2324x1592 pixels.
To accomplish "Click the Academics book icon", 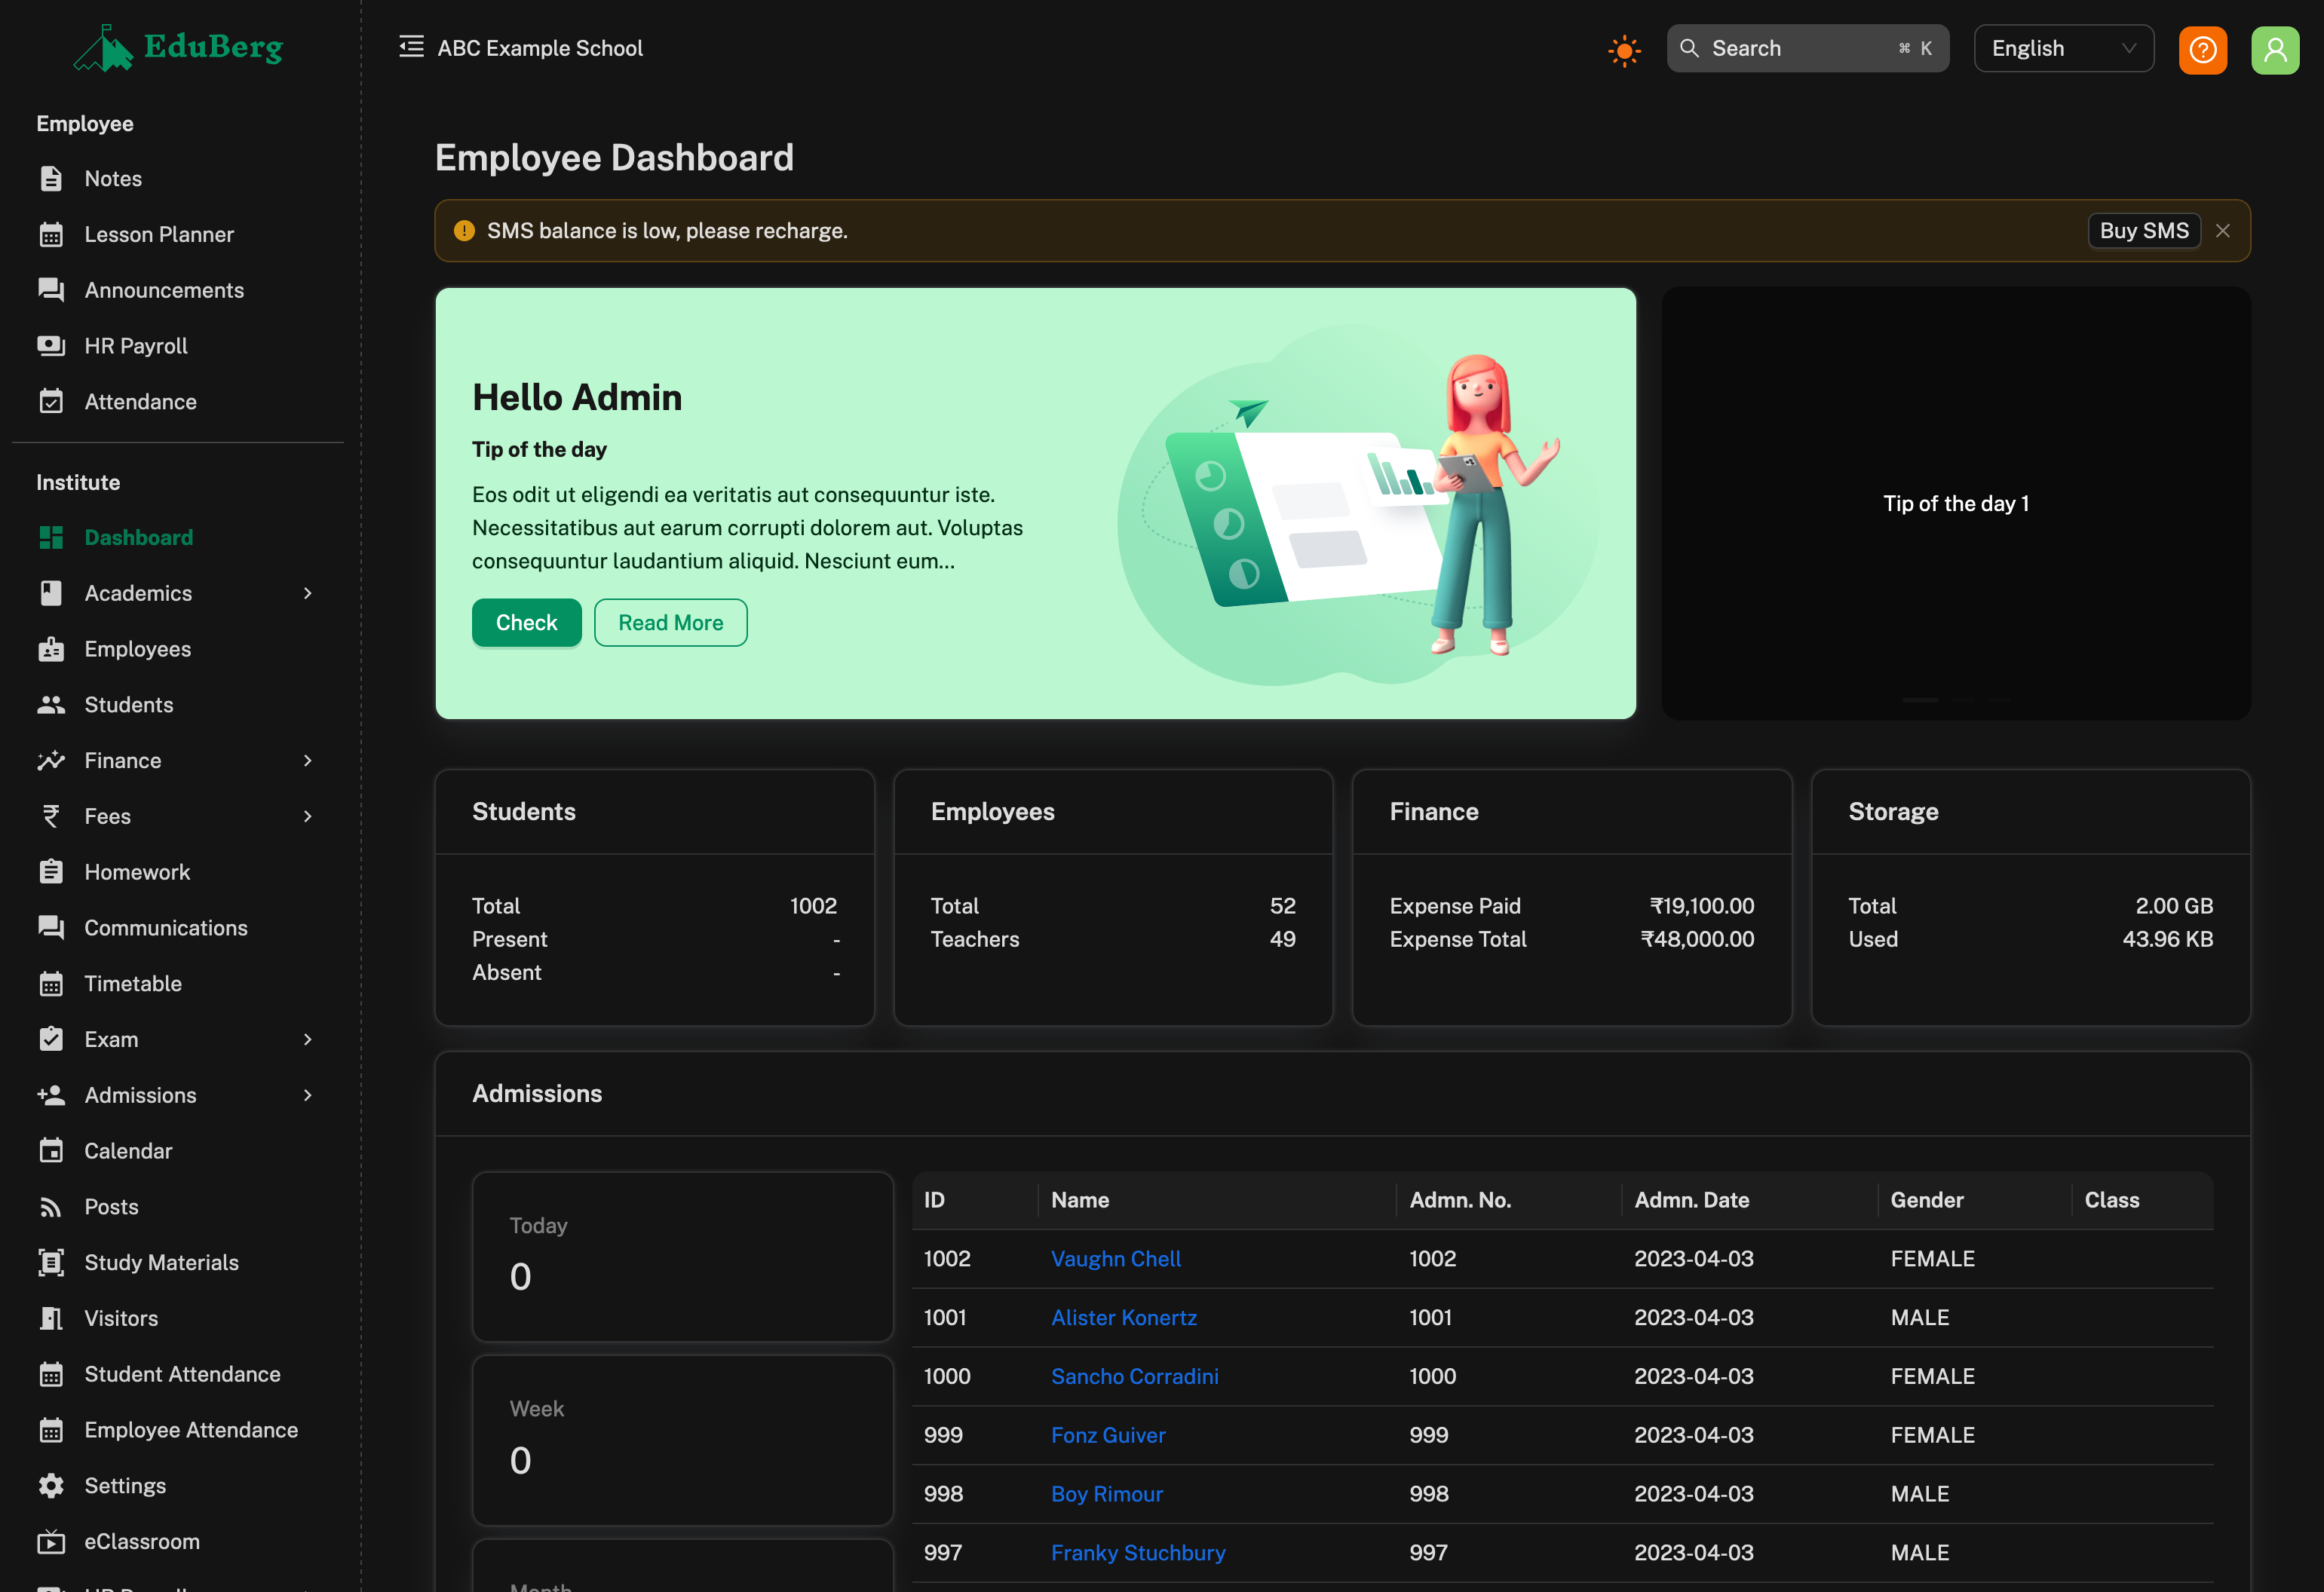I will tap(51, 594).
